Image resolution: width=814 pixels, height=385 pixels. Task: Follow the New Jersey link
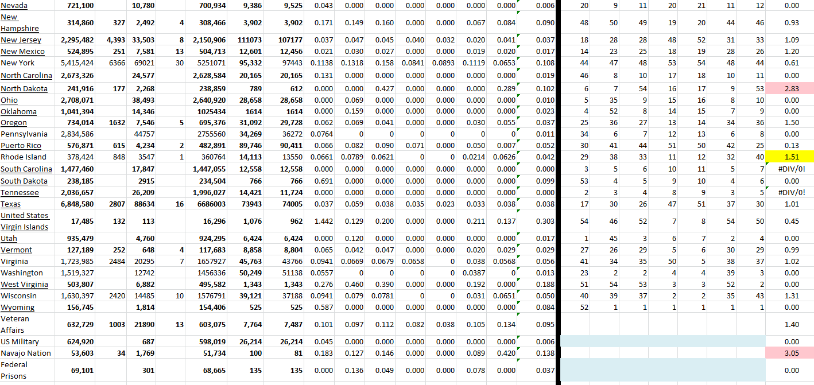click(21, 40)
